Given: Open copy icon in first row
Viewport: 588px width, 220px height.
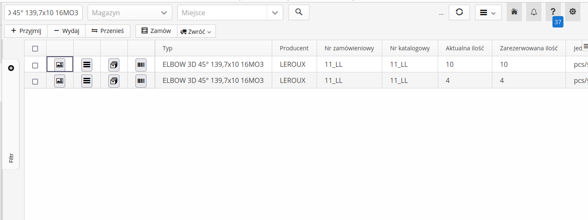Looking at the screenshot, I should (x=114, y=65).
